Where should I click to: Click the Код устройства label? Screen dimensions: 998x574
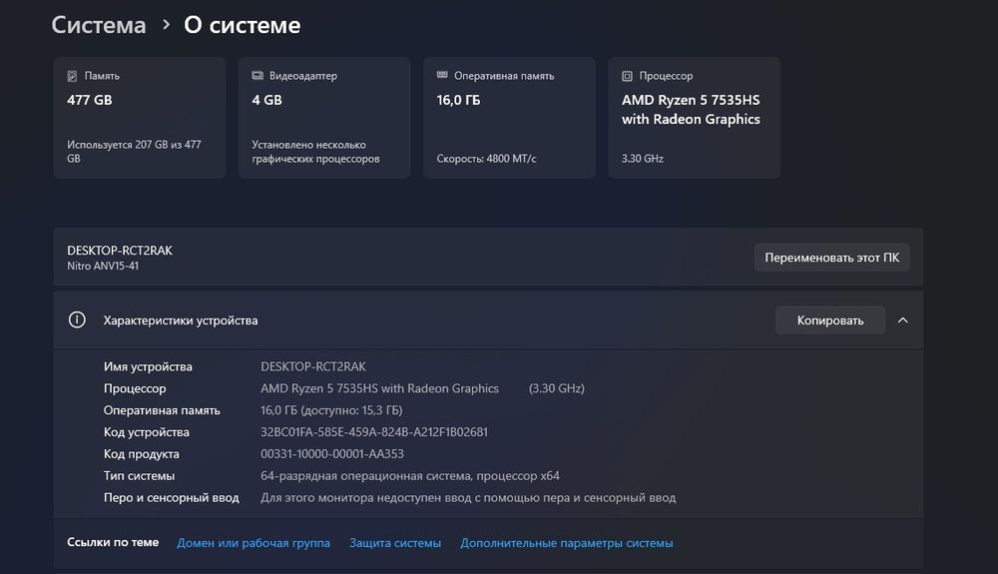[x=147, y=432]
